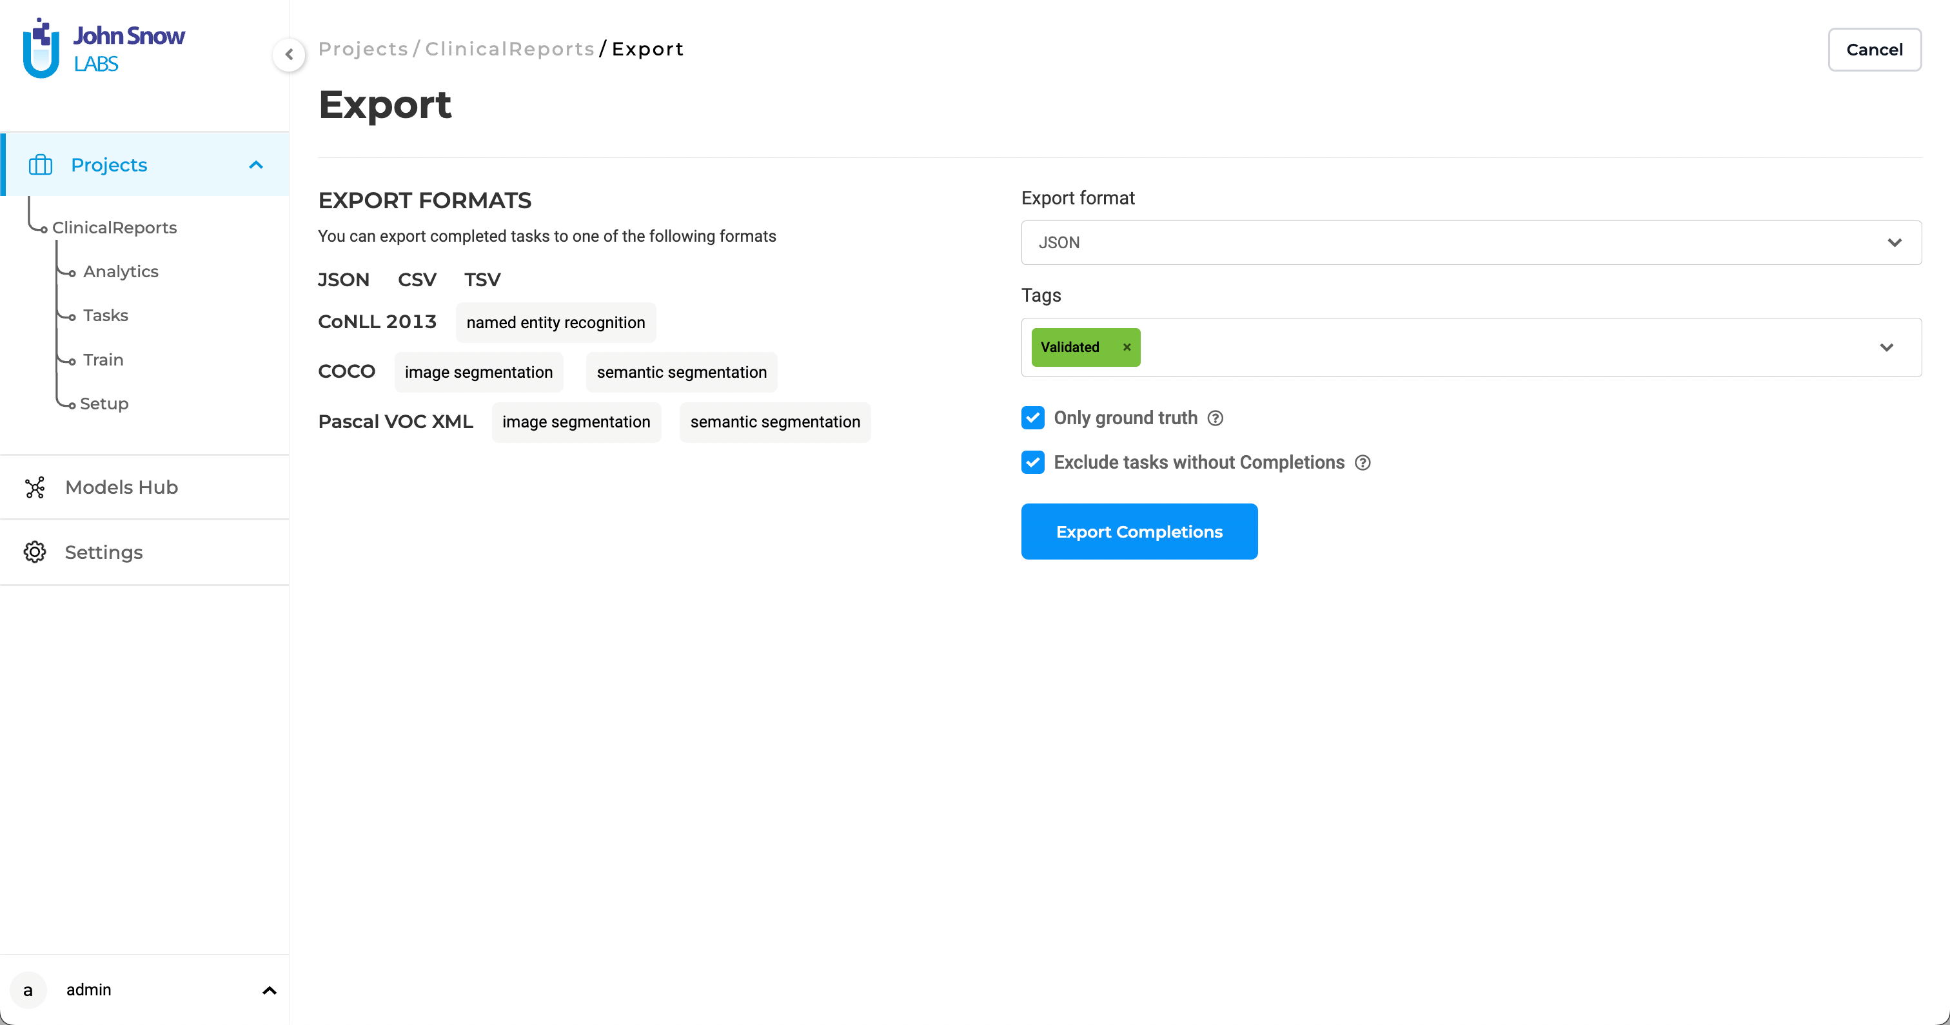The height and width of the screenshot is (1025, 1950).
Task: Open Models Hub from sidebar
Action: coord(144,487)
